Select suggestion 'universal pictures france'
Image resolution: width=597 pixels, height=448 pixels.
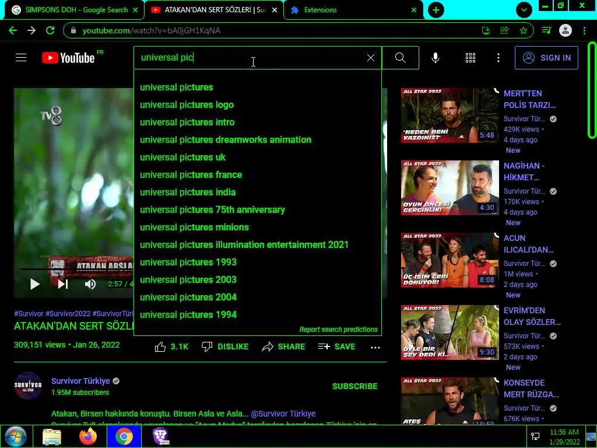point(257,175)
